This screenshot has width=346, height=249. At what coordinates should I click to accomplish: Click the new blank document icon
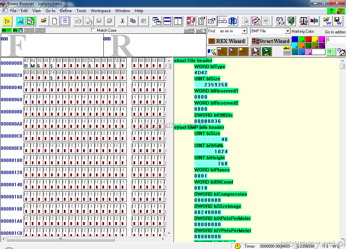pyautogui.click(x=54, y=21)
